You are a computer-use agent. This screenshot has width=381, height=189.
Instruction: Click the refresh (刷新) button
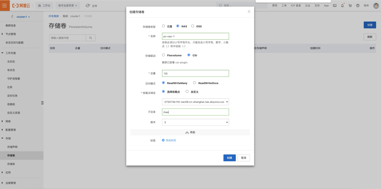pos(370,37)
